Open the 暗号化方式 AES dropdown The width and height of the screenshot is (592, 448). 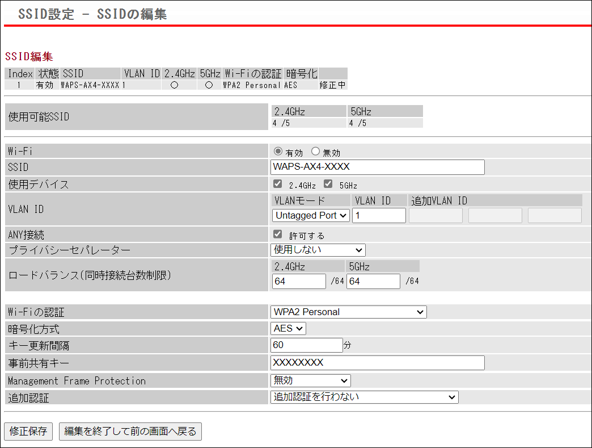289,328
